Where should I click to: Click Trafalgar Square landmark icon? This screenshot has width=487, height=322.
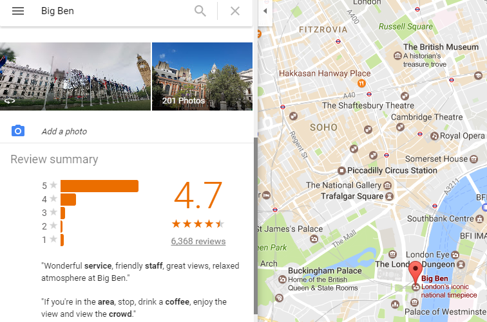click(x=390, y=196)
